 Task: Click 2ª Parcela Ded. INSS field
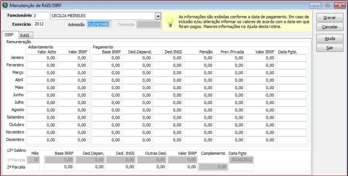click(121, 167)
